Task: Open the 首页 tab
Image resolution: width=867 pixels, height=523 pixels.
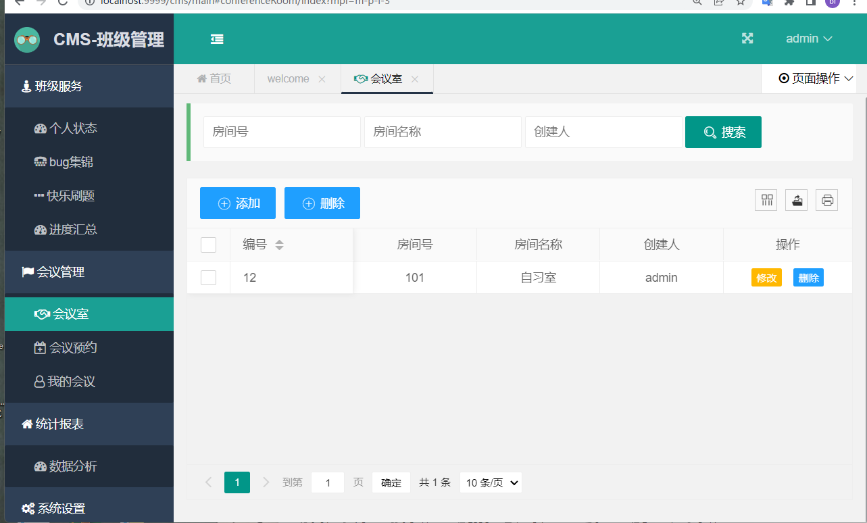Action: (x=214, y=78)
